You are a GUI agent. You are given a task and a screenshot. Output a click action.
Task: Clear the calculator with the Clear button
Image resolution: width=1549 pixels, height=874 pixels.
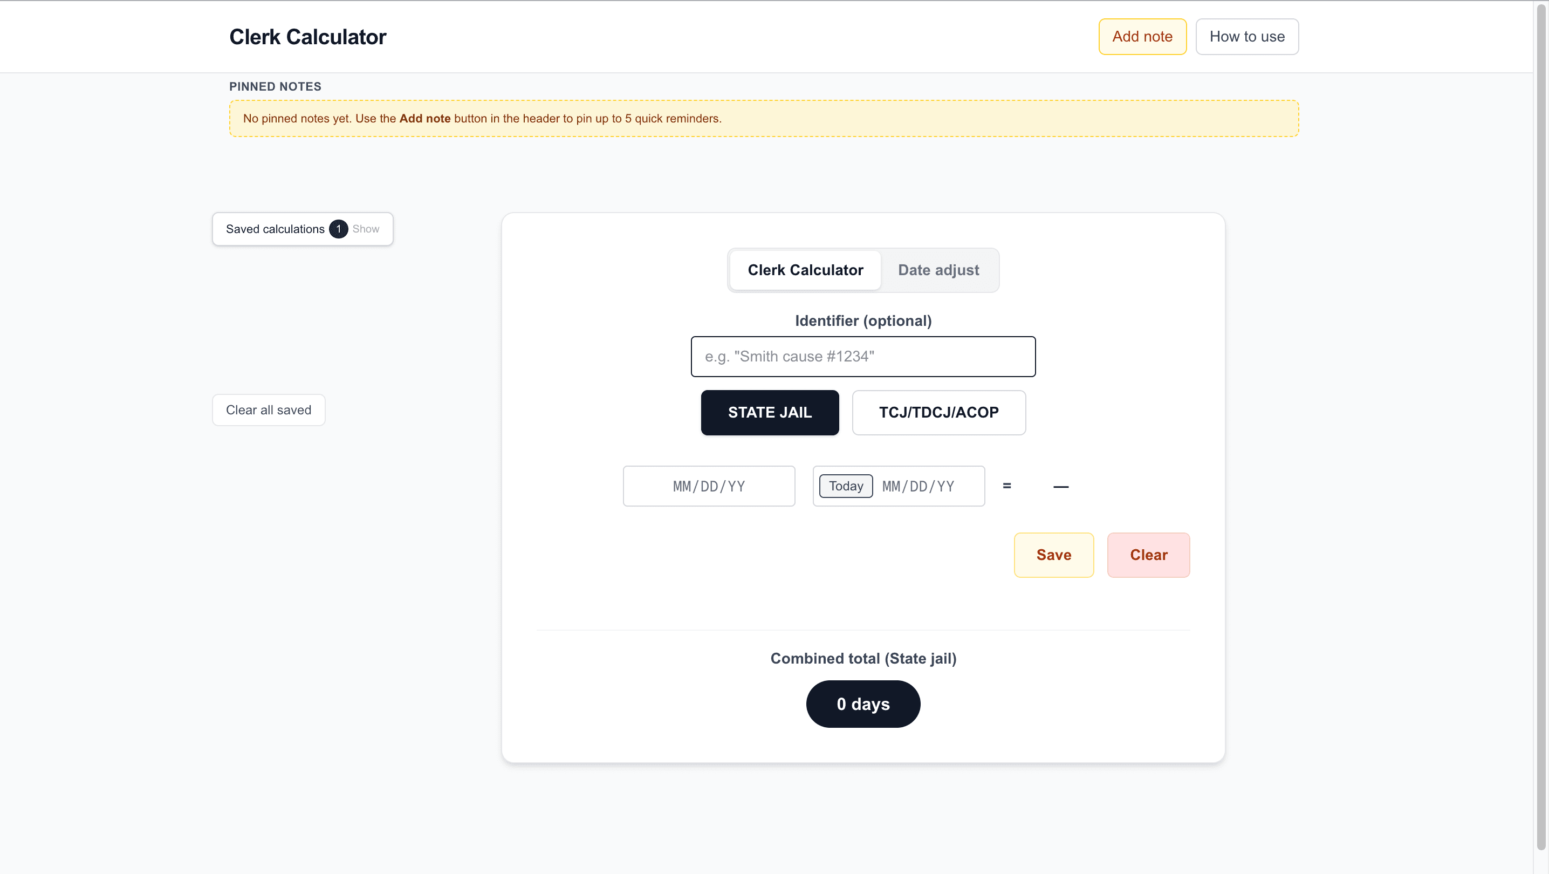(x=1148, y=555)
